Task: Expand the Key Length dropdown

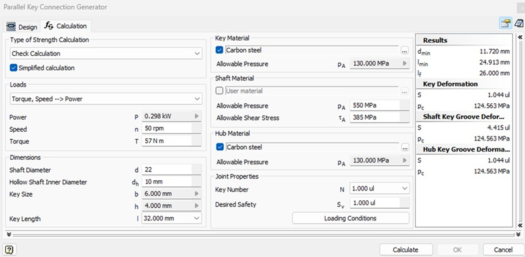Action: (196, 218)
